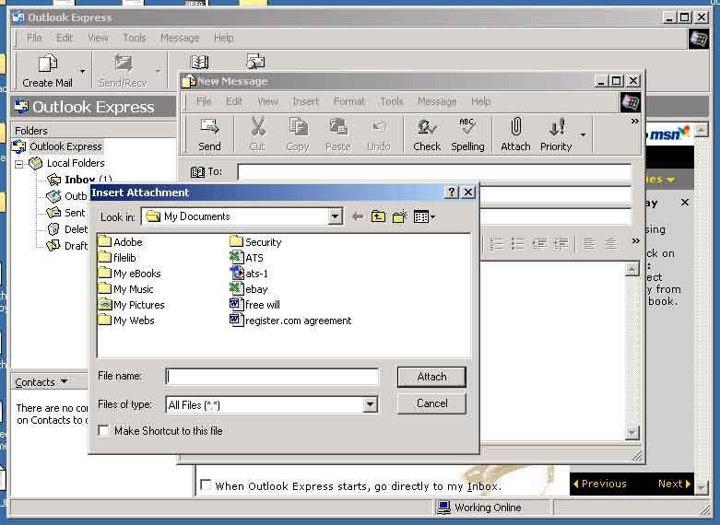The image size is (720, 525).
Task: Open the My Webs folder
Action: [x=126, y=320]
